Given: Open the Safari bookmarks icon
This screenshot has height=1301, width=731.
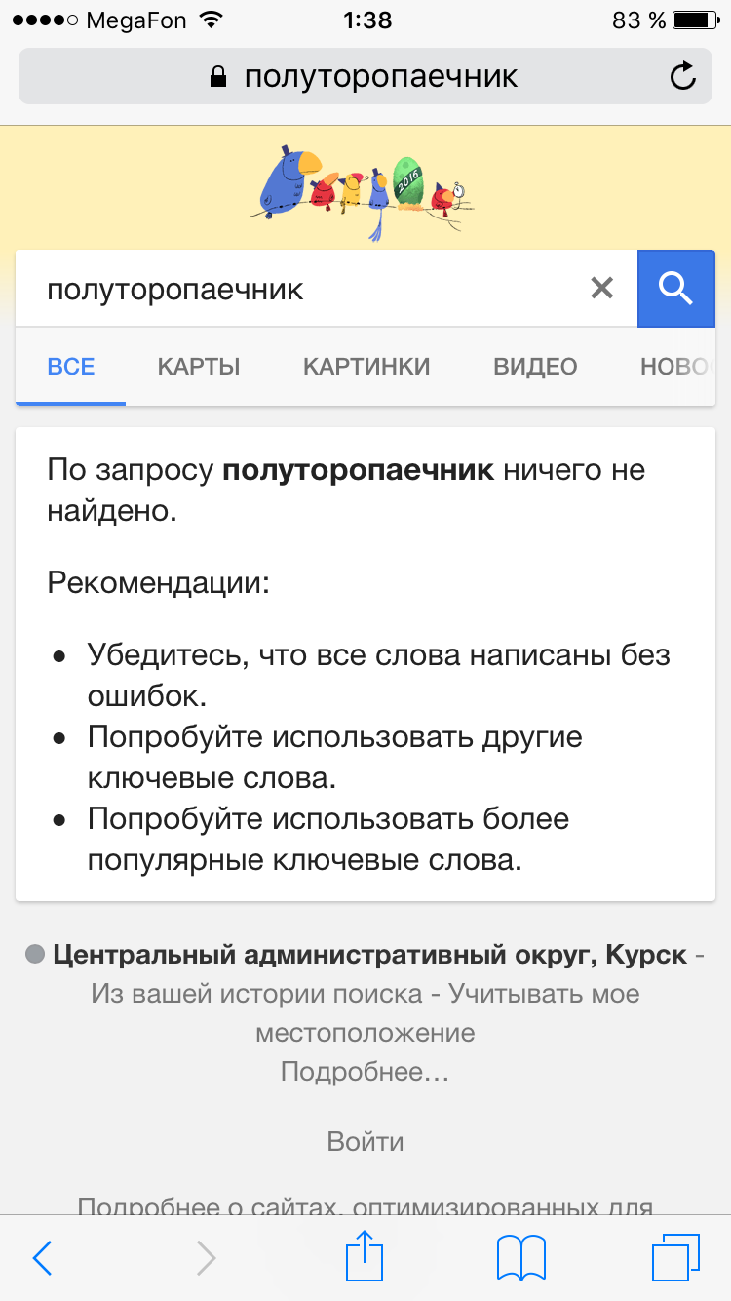Looking at the screenshot, I should [521, 1258].
